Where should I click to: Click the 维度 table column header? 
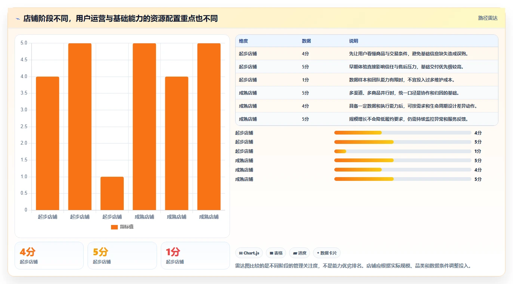[x=243, y=41]
